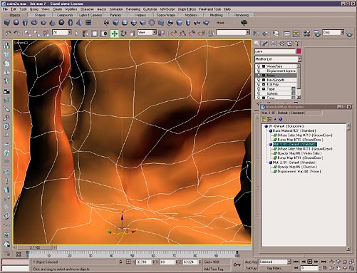Open the render type dropdown in toolbar
The image size is (357, 273).
(333, 32)
